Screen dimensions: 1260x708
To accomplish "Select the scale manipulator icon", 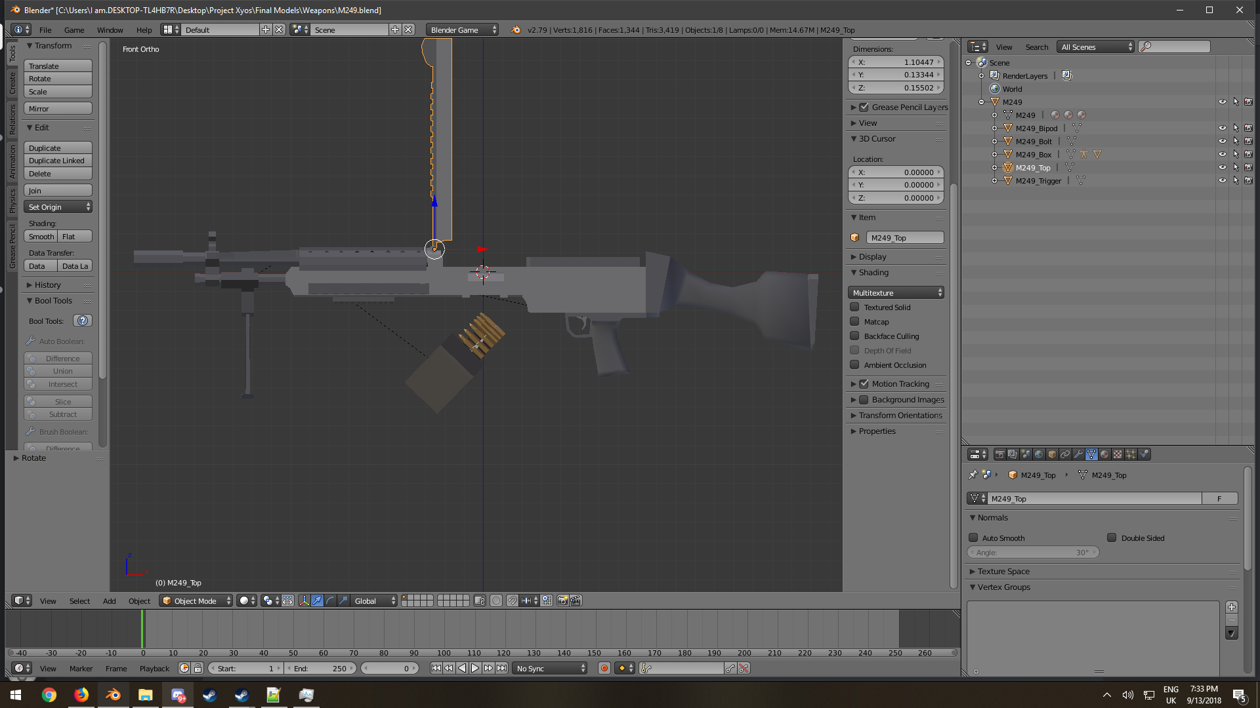I will [x=343, y=600].
